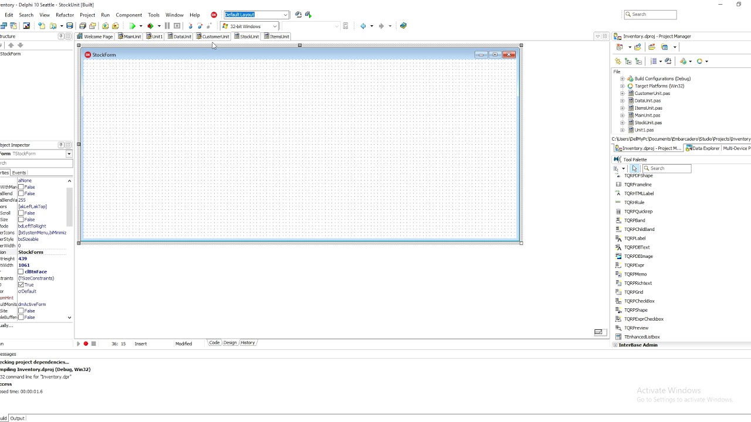Switch to the CustomerUnit editor tab
Viewport: 751px width, 422px height.
(213, 36)
